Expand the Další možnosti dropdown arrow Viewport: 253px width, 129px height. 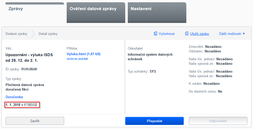[x=244, y=34]
